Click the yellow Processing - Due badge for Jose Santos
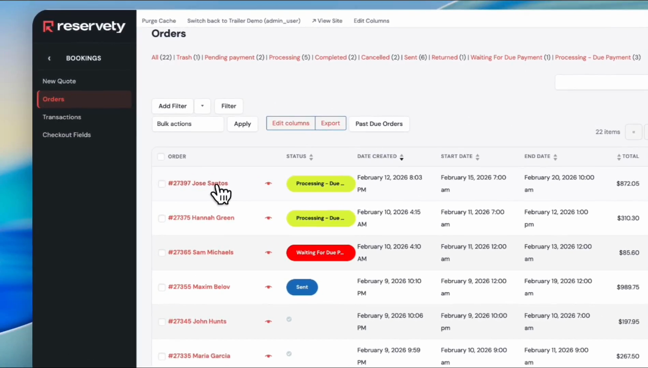The image size is (648, 368). click(320, 184)
